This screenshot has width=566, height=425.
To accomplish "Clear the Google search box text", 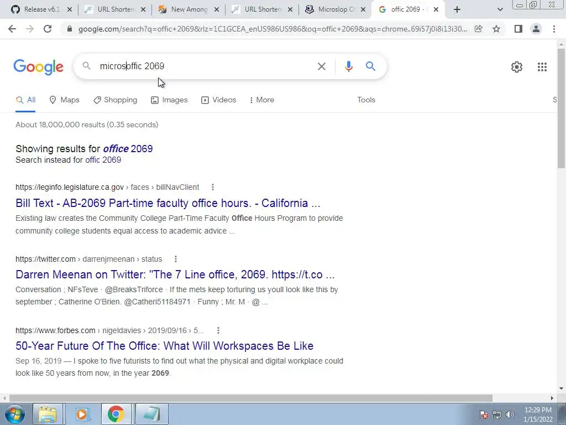I will [321, 66].
